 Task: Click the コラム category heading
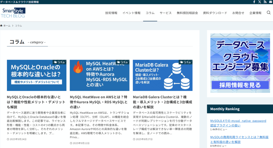(x=17, y=42)
